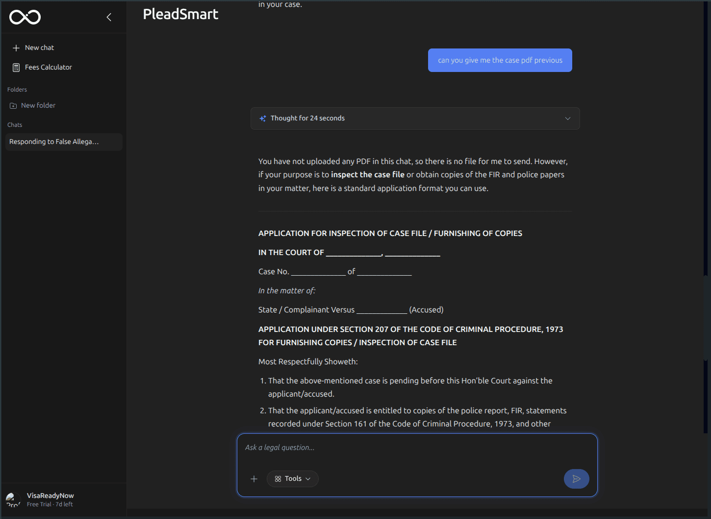711x519 pixels.
Task: Send the message with the arrow button
Action: tap(577, 479)
